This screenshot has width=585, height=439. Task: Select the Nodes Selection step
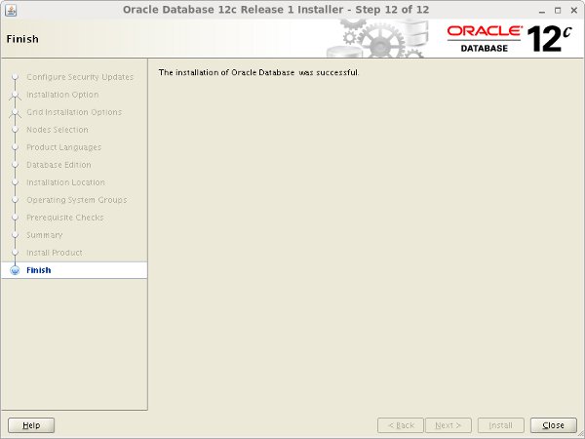pos(58,130)
